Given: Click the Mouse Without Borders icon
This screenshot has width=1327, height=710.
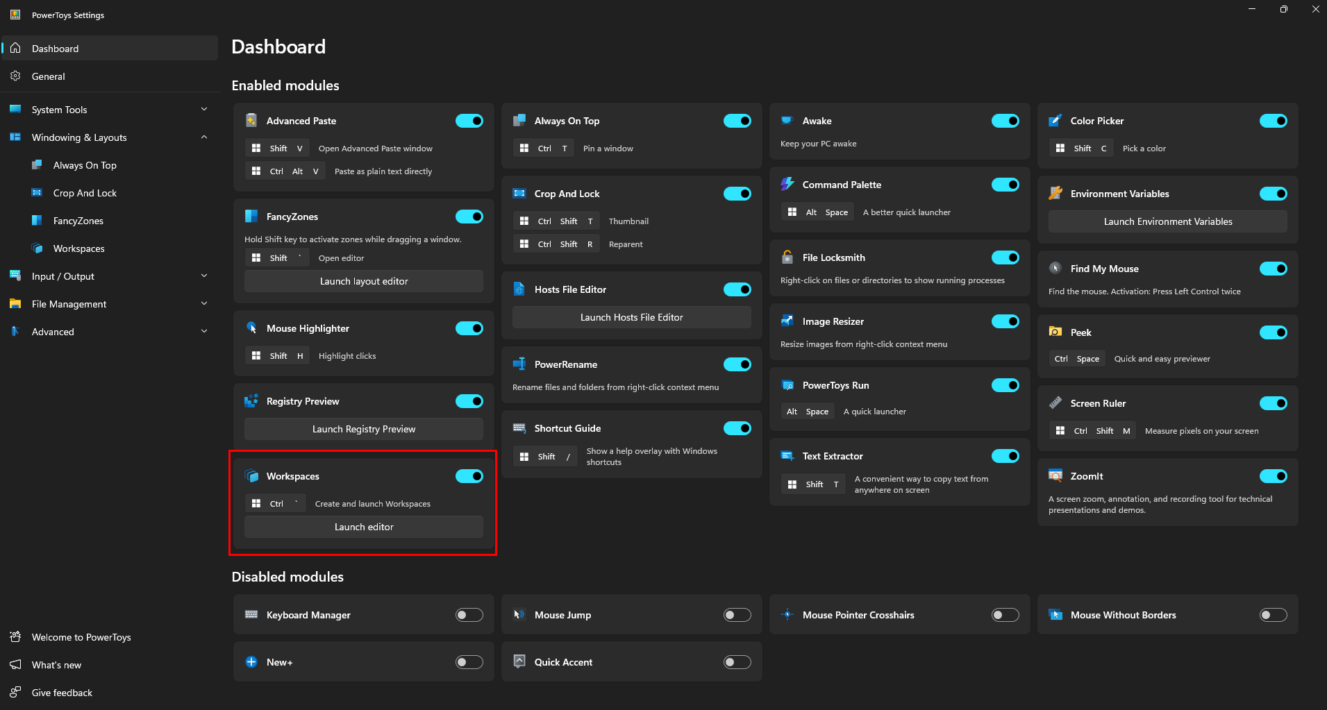Looking at the screenshot, I should [x=1055, y=615].
